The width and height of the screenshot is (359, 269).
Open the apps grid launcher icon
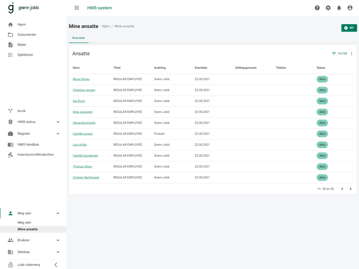pos(77,8)
